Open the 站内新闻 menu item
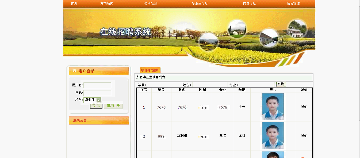Image resolution: width=360 pixels, height=158 pixels. [107, 3]
